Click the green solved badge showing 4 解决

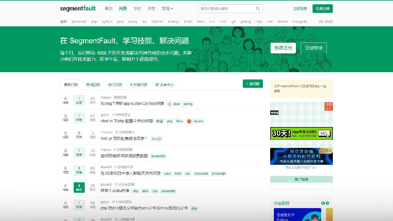pos(79,188)
